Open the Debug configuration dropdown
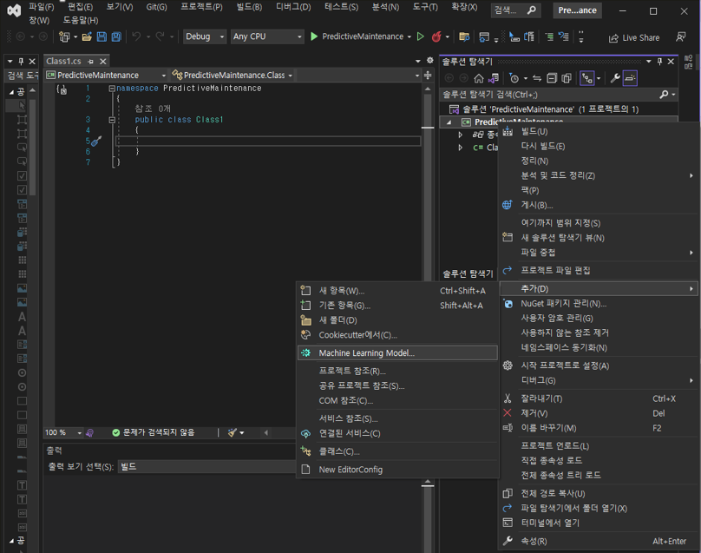 (x=204, y=36)
